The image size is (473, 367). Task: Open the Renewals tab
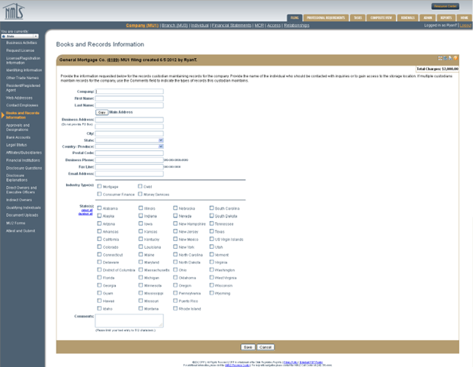408,18
